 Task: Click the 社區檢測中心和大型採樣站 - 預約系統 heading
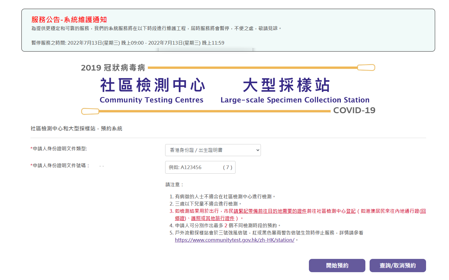pyautogui.click(x=76, y=129)
